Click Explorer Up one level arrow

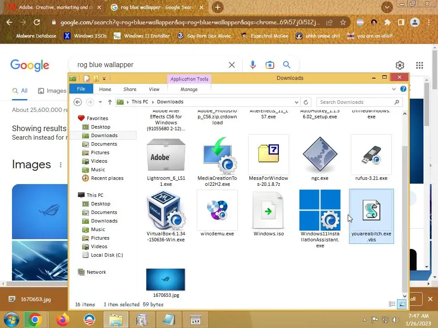110,102
